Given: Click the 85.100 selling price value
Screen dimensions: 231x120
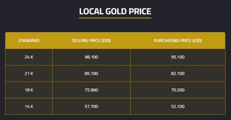Looking at the screenshot, I should point(91,73).
